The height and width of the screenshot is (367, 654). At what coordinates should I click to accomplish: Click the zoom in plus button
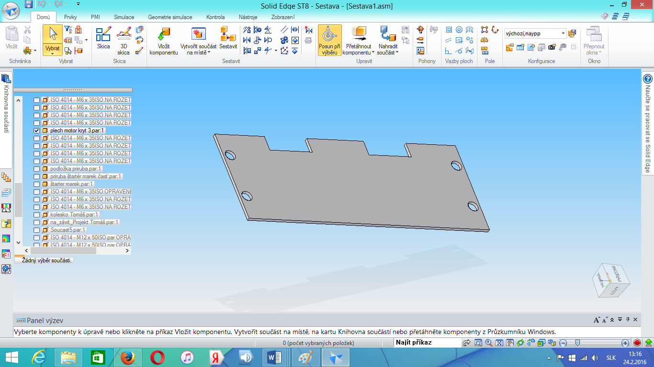[x=625, y=343]
